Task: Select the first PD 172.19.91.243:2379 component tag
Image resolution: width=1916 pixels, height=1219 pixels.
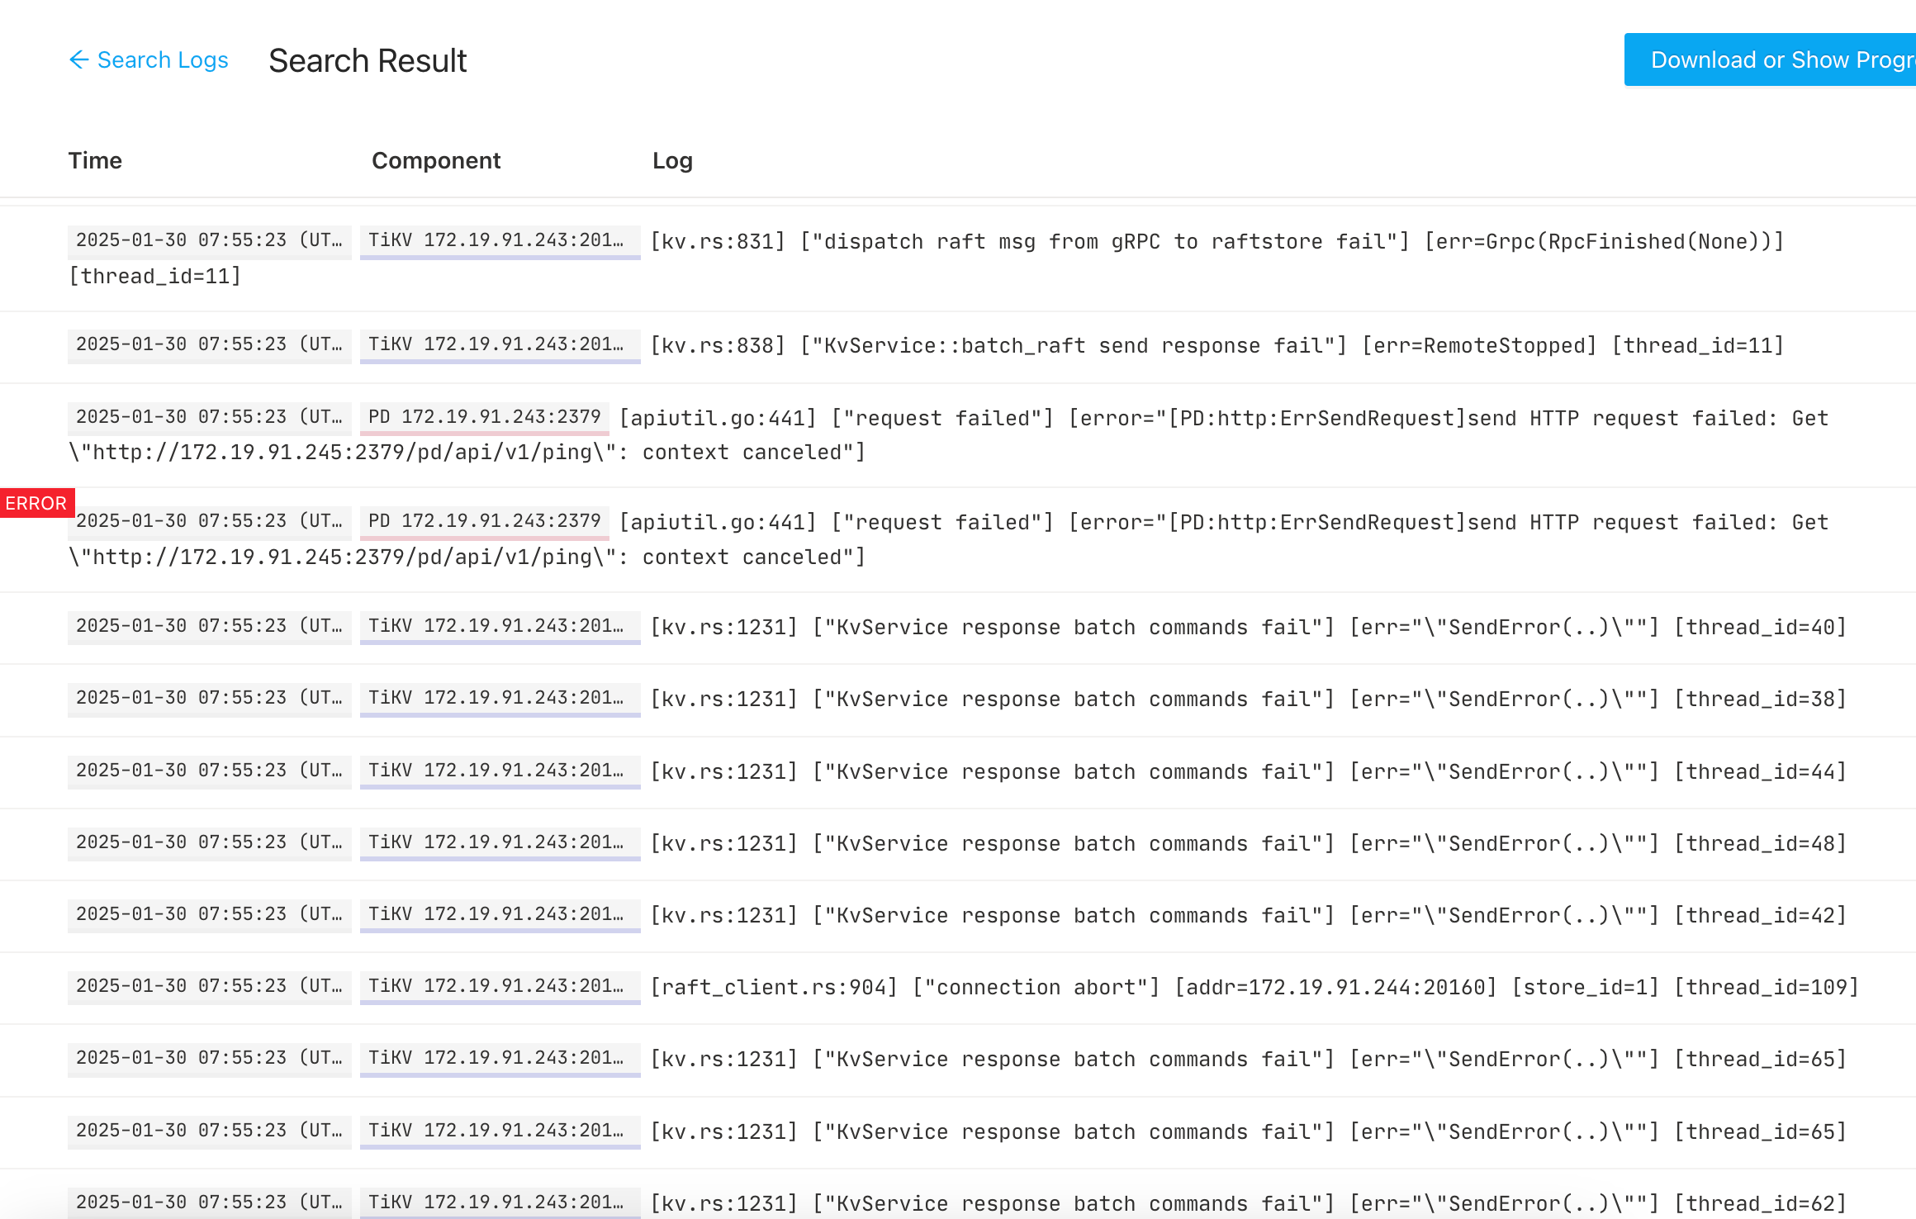Action: point(485,417)
